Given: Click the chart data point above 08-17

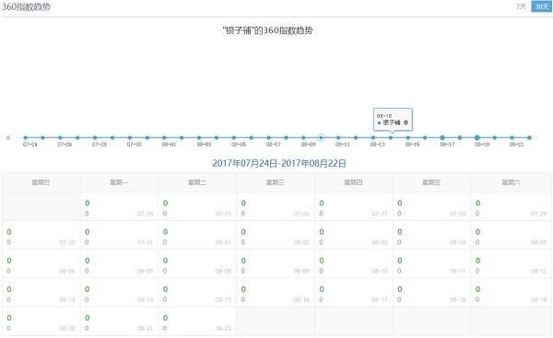Looking at the screenshot, I should (442, 138).
